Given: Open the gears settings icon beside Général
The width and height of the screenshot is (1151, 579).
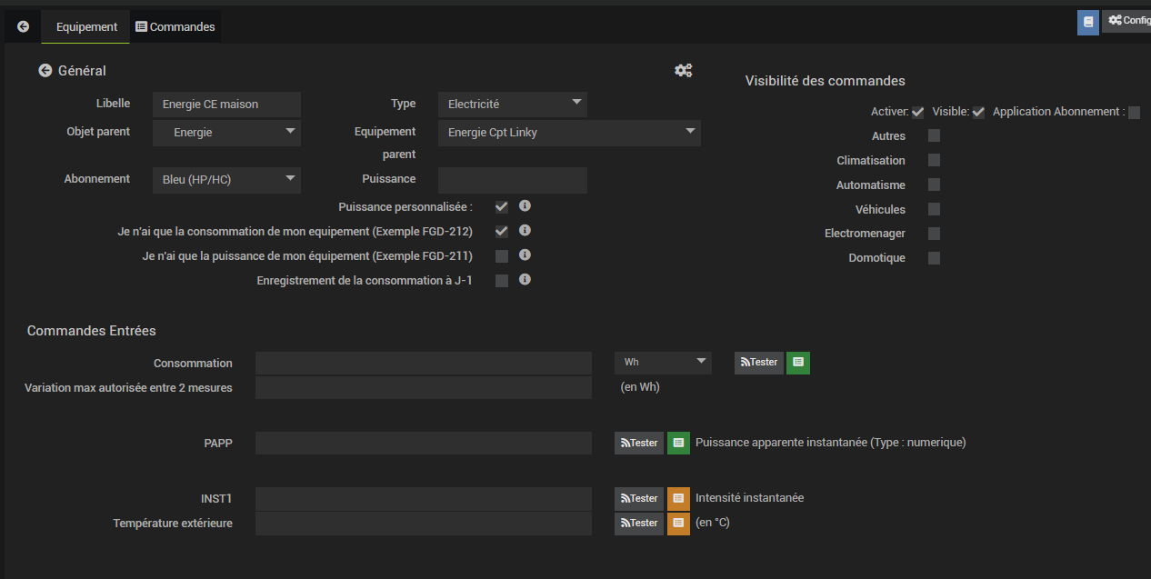Looking at the screenshot, I should 684,70.
